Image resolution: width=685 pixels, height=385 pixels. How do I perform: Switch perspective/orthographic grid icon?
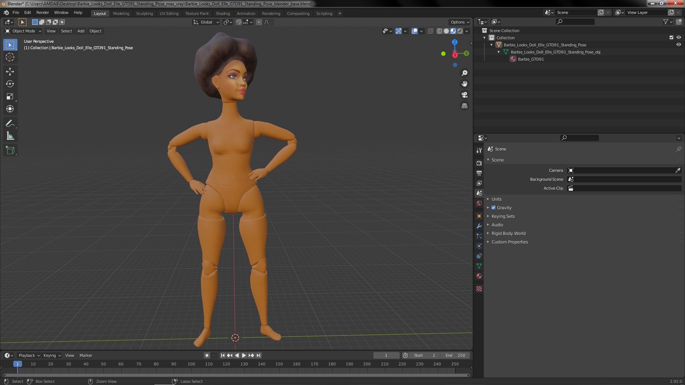point(465,106)
